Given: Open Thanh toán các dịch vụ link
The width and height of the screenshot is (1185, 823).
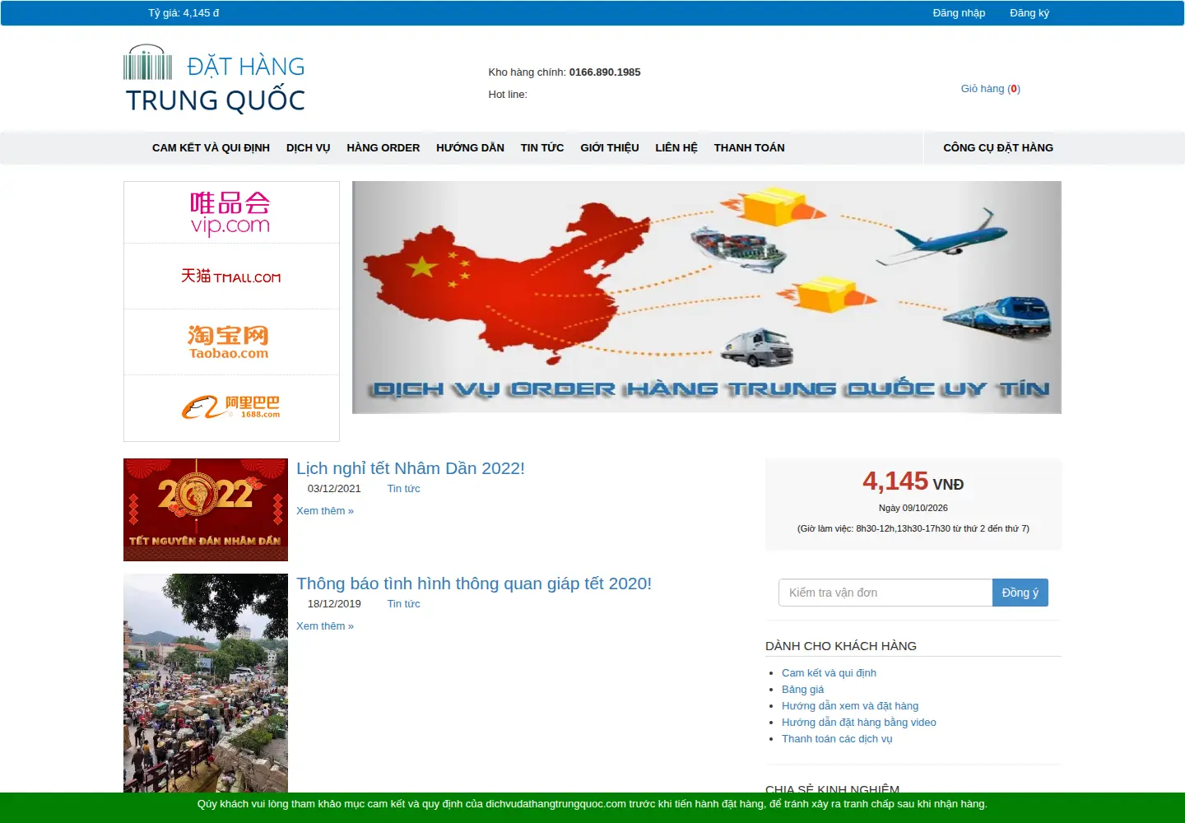Looking at the screenshot, I should coord(837,739).
